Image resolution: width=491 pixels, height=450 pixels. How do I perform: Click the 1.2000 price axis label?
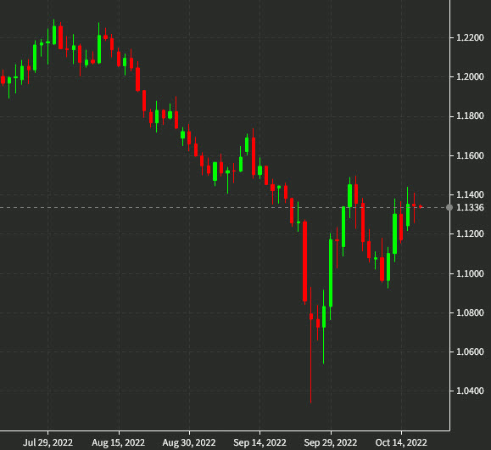[x=470, y=76]
